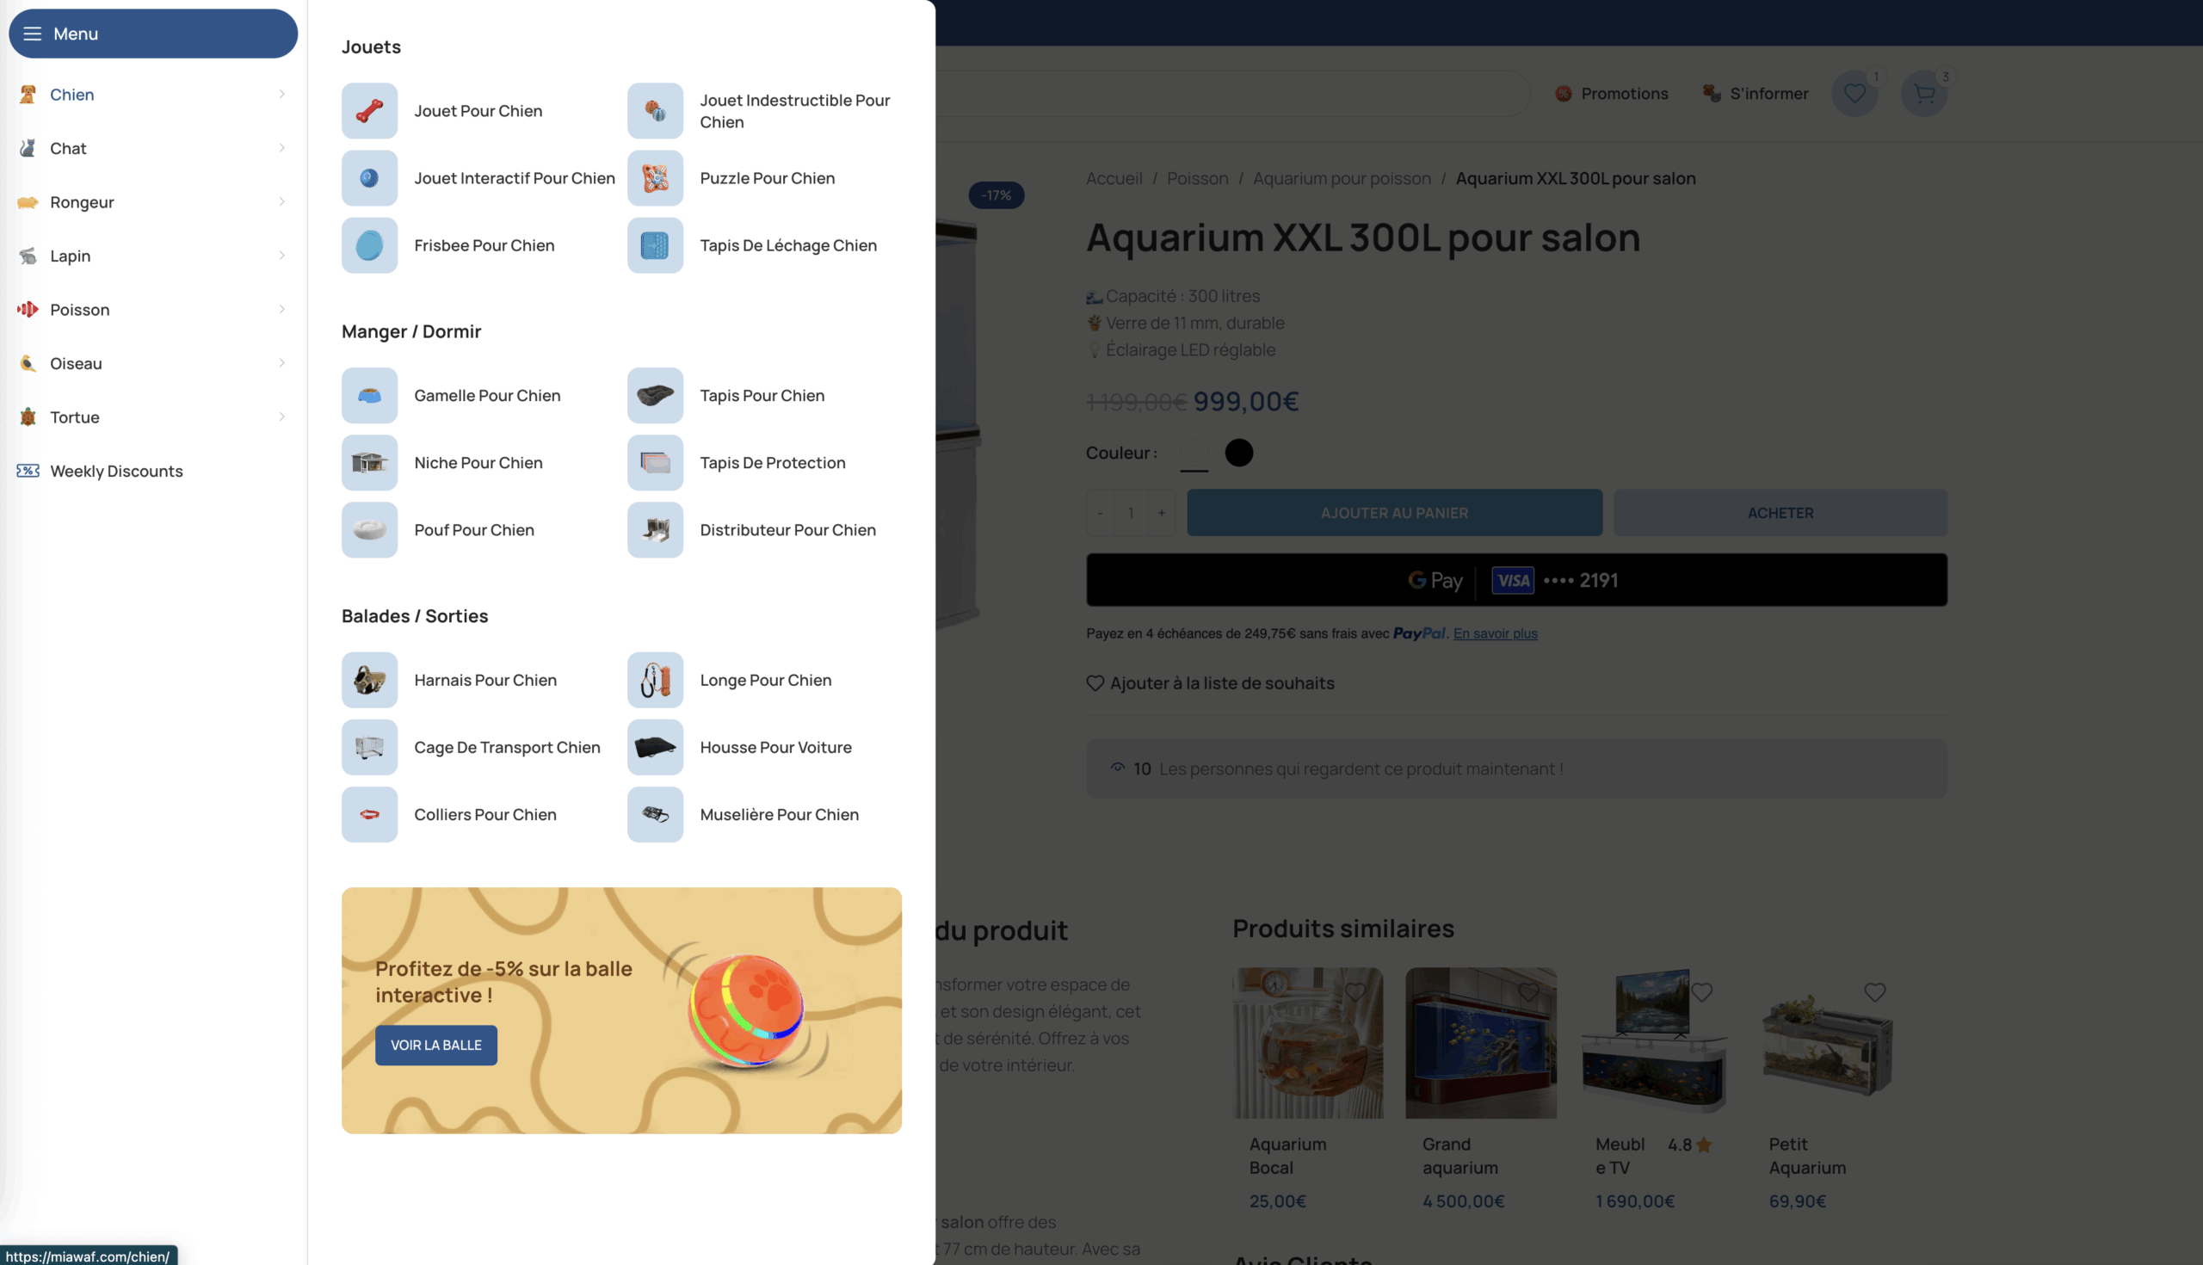Expand the Tortue submenu chevron
The width and height of the screenshot is (2203, 1265).
tap(281, 417)
